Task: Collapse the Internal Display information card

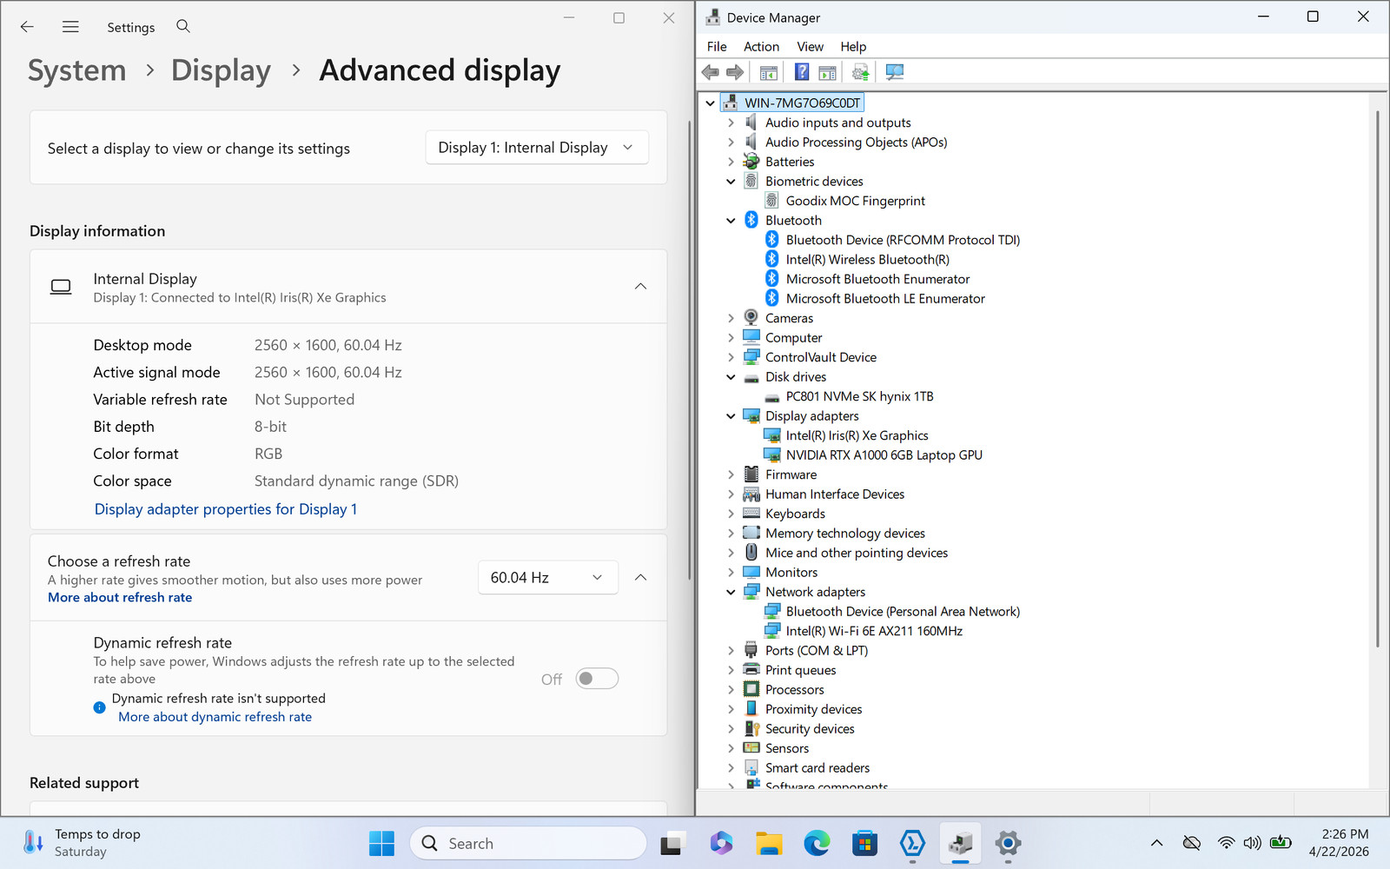Action: click(640, 287)
